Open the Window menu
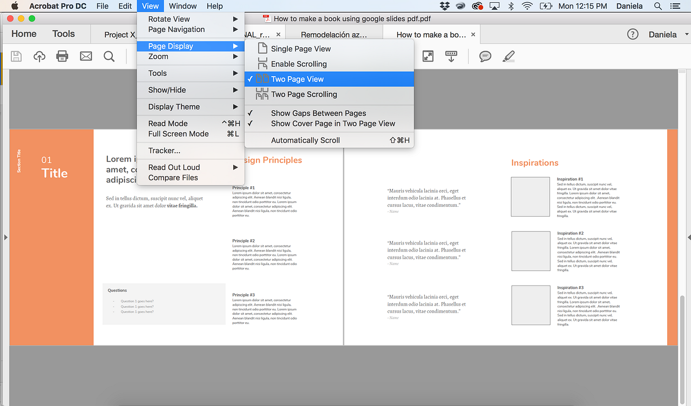This screenshot has height=406, width=691. click(182, 6)
